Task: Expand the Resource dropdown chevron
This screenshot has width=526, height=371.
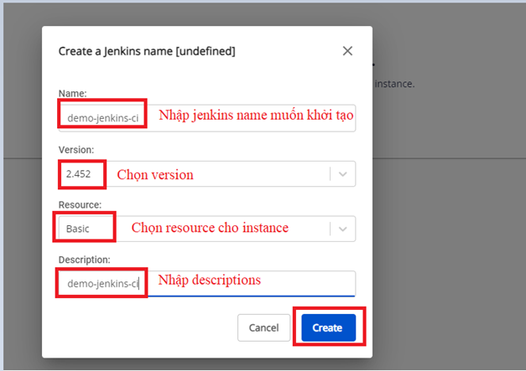Action: tap(343, 229)
